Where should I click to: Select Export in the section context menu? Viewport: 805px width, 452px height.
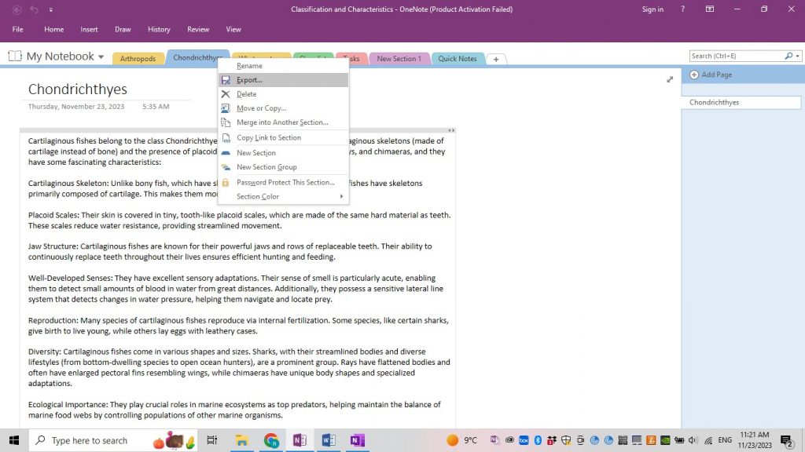(x=250, y=79)
